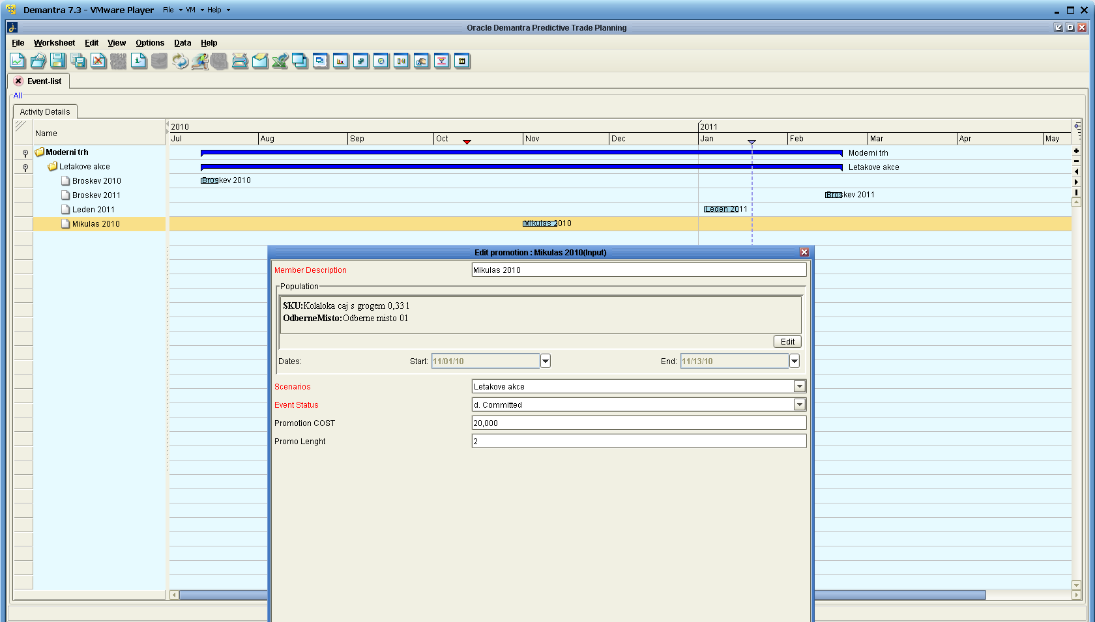Open the VMware Player VM menu
Screen dimensions: 1095x622
194,10
